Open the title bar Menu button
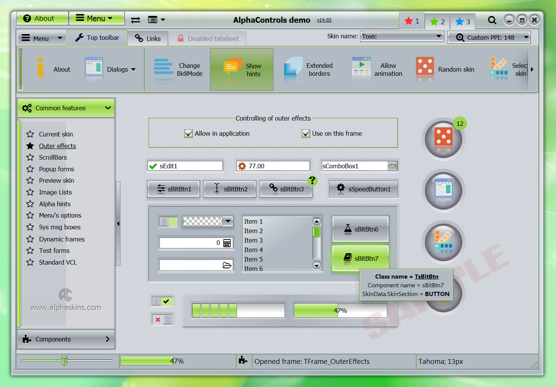556x387 pixels. (96, 18)
